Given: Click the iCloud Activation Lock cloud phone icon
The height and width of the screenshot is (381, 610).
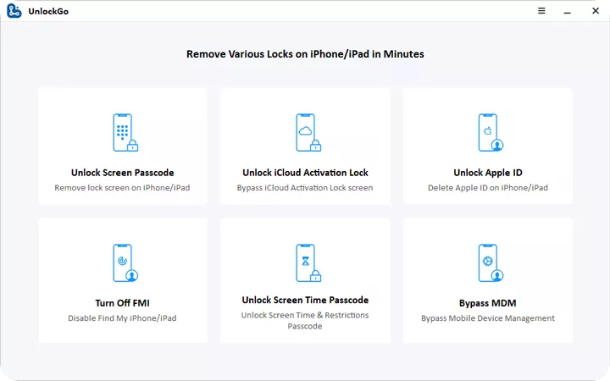Looking at the screenshot, I should click(x=308, y=133).
